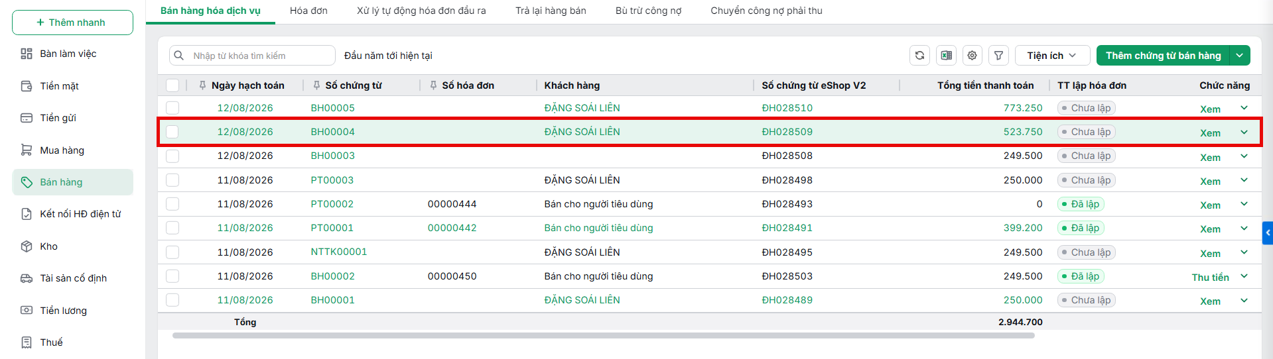1273x359 pixels.
Task: Expand actions arrow for row BH00003
Action: (x=1244, y=156)
